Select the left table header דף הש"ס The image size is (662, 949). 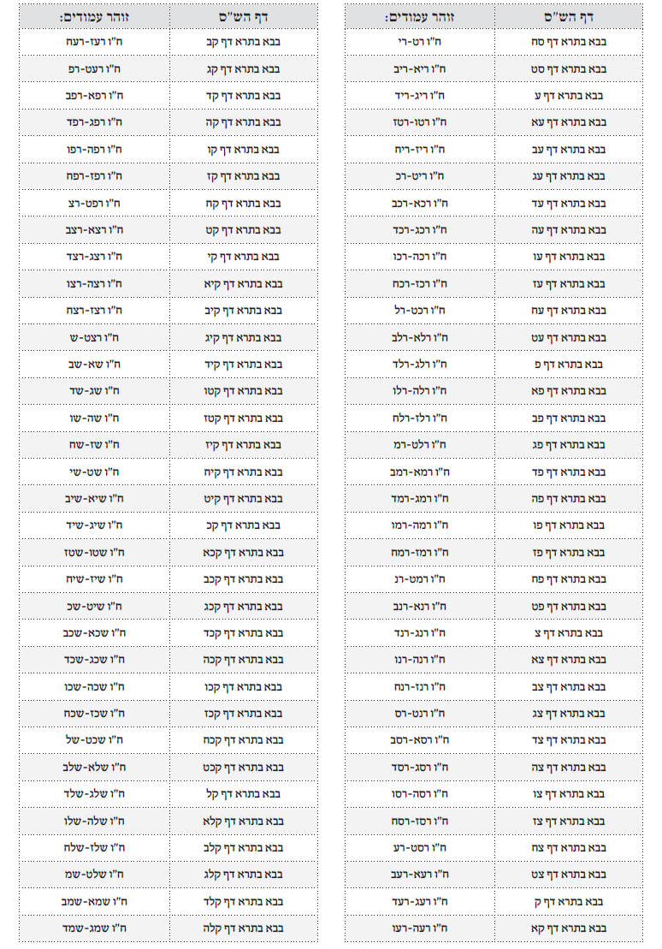(243, 16)
